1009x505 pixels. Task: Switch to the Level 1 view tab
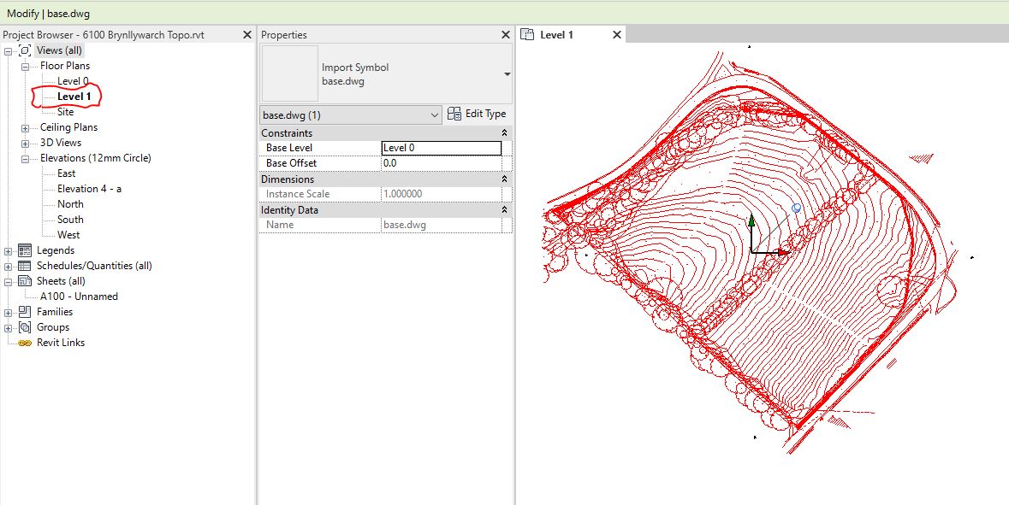556,35
